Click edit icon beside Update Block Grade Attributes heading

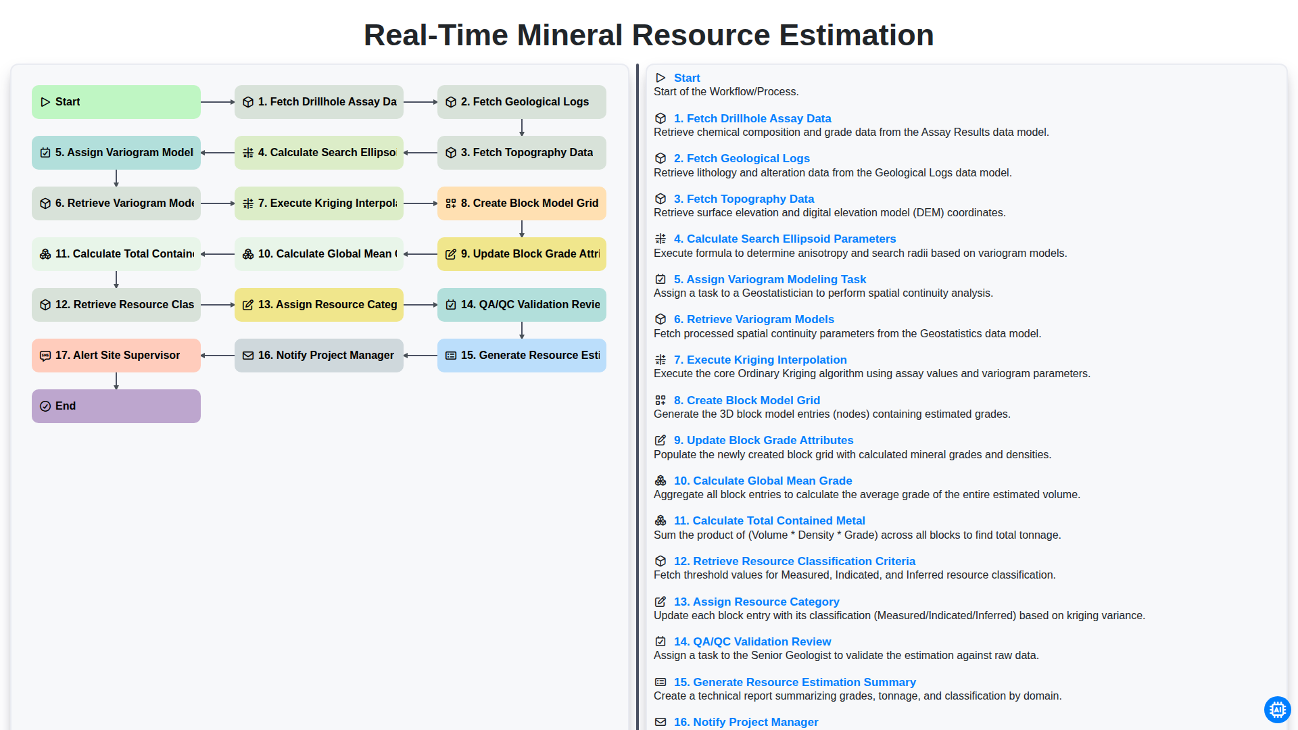(x=660, y=440)
